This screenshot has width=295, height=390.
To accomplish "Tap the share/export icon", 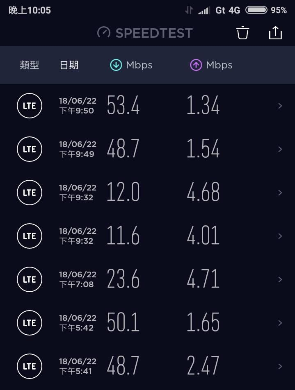I will pos(275,33).
